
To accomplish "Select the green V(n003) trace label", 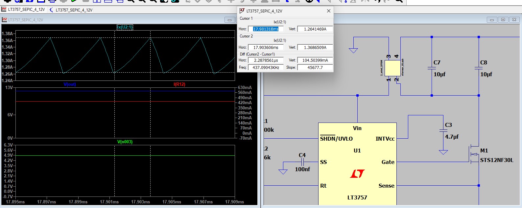I will [x=125, y=142].
